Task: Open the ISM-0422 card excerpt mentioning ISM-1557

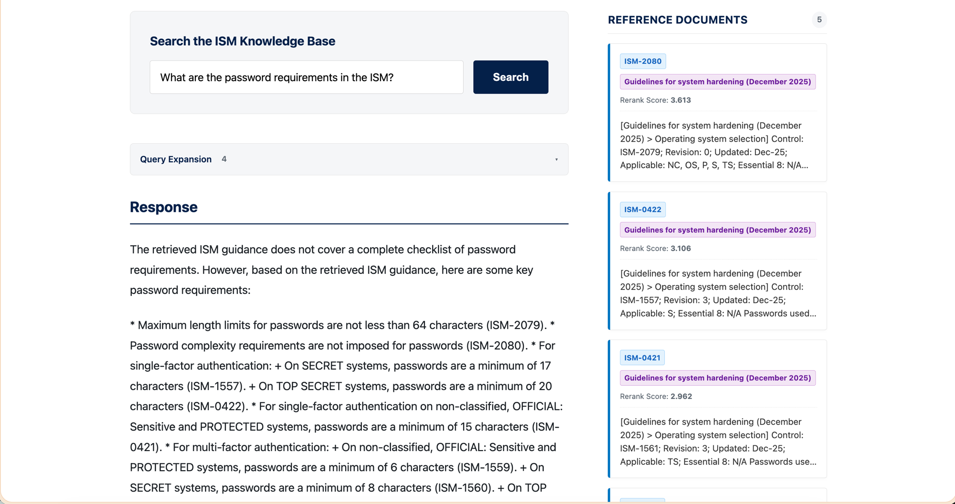Action: click(718, 293)
